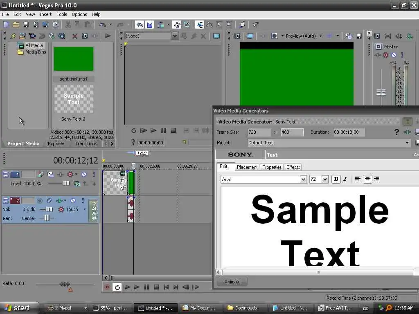Image resolution: width=419 pixels, height=314 pixels.
Task: Toggle mute on audio track 2
Action: 73,200
